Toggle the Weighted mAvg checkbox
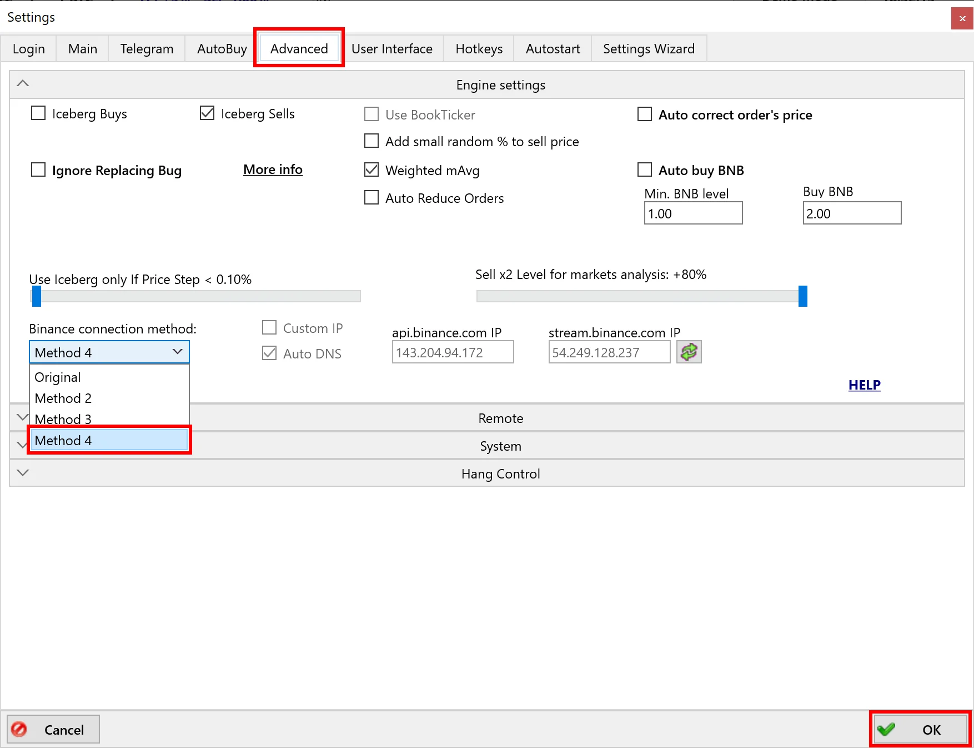 pos(371,170)
